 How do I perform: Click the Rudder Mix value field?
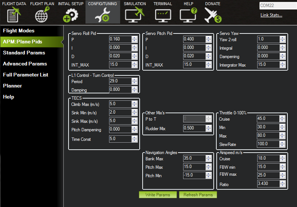(194, 128)
